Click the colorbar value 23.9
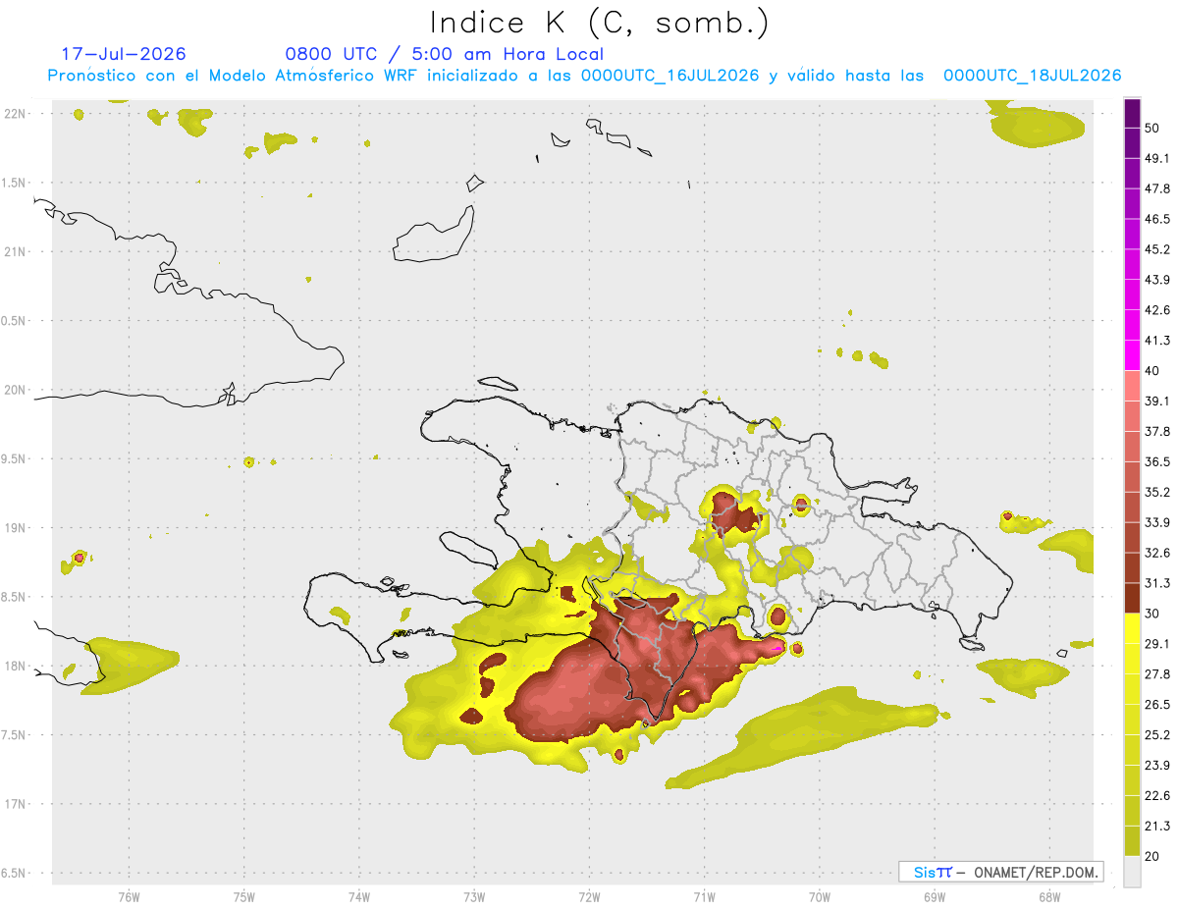 pos(1157,766)
